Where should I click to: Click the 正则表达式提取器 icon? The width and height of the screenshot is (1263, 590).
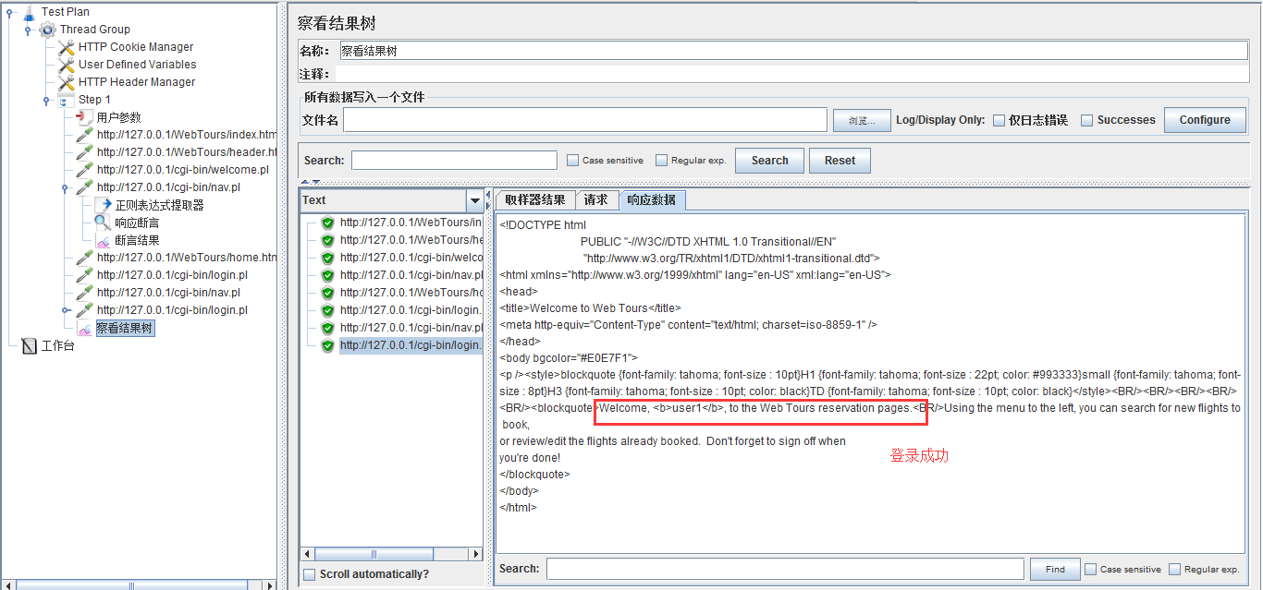click(103, 205)
